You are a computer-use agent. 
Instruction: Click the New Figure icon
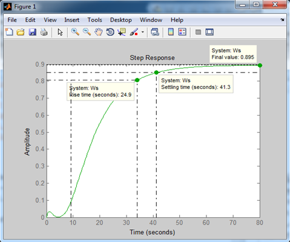tap(9, 32)
